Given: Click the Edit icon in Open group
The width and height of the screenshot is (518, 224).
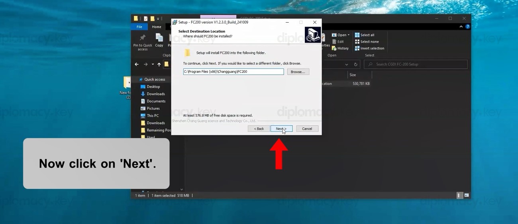Looking at the screenshot, I should coord(334,42).
